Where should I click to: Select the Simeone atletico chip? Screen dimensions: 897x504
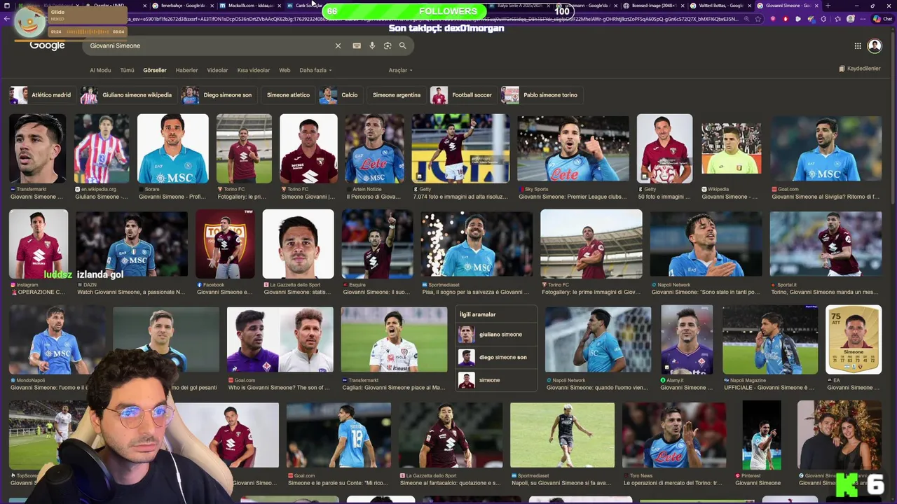[288, 95]
